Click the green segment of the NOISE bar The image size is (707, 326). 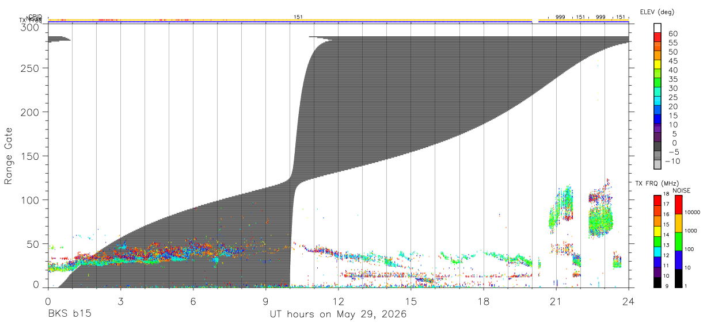tap(678, 241)
